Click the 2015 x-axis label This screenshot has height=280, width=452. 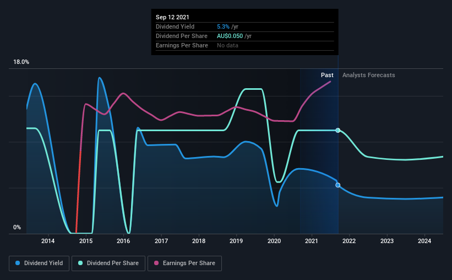86,241
